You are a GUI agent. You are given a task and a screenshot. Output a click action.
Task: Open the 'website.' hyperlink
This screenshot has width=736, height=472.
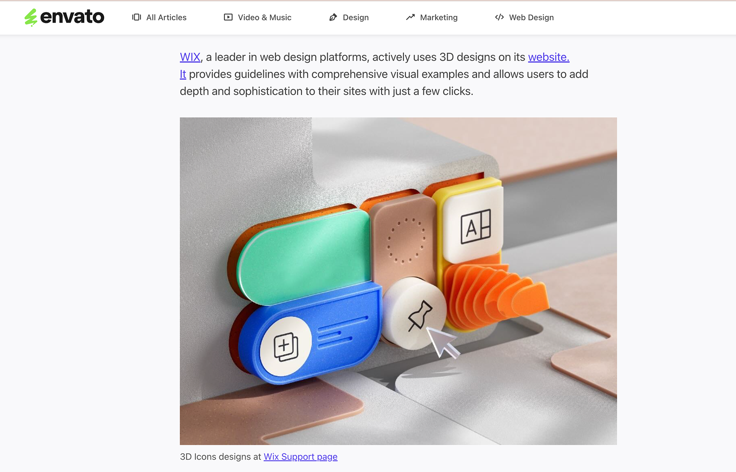point(549,57)
